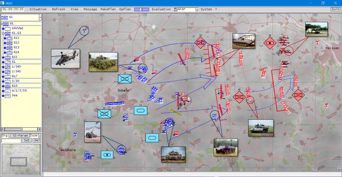Open the enemy artillery vehicle photo near Meissen
The width and height of the screenshot is (342, 177).
tap(316, 29)
